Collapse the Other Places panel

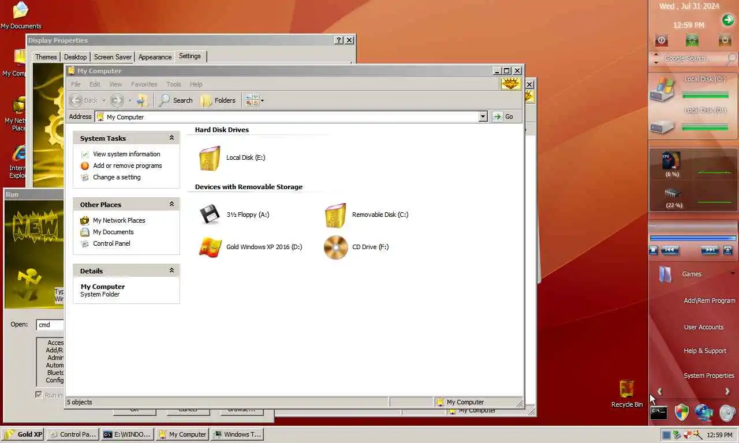(x=171, y=204)
